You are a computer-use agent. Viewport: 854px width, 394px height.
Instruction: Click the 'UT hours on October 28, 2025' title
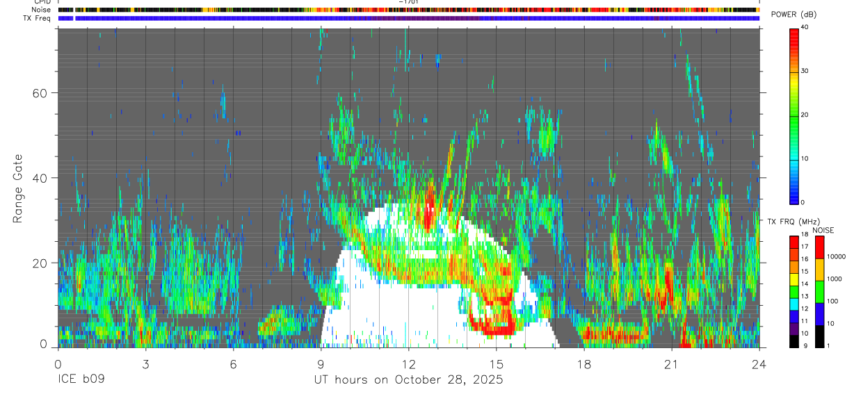click(409, 380)
